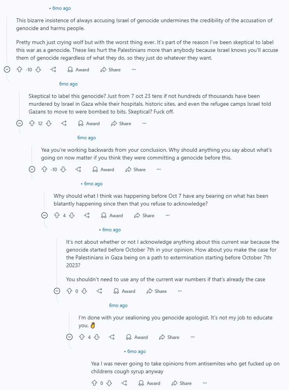Downvote the comment scored 12

49,123
